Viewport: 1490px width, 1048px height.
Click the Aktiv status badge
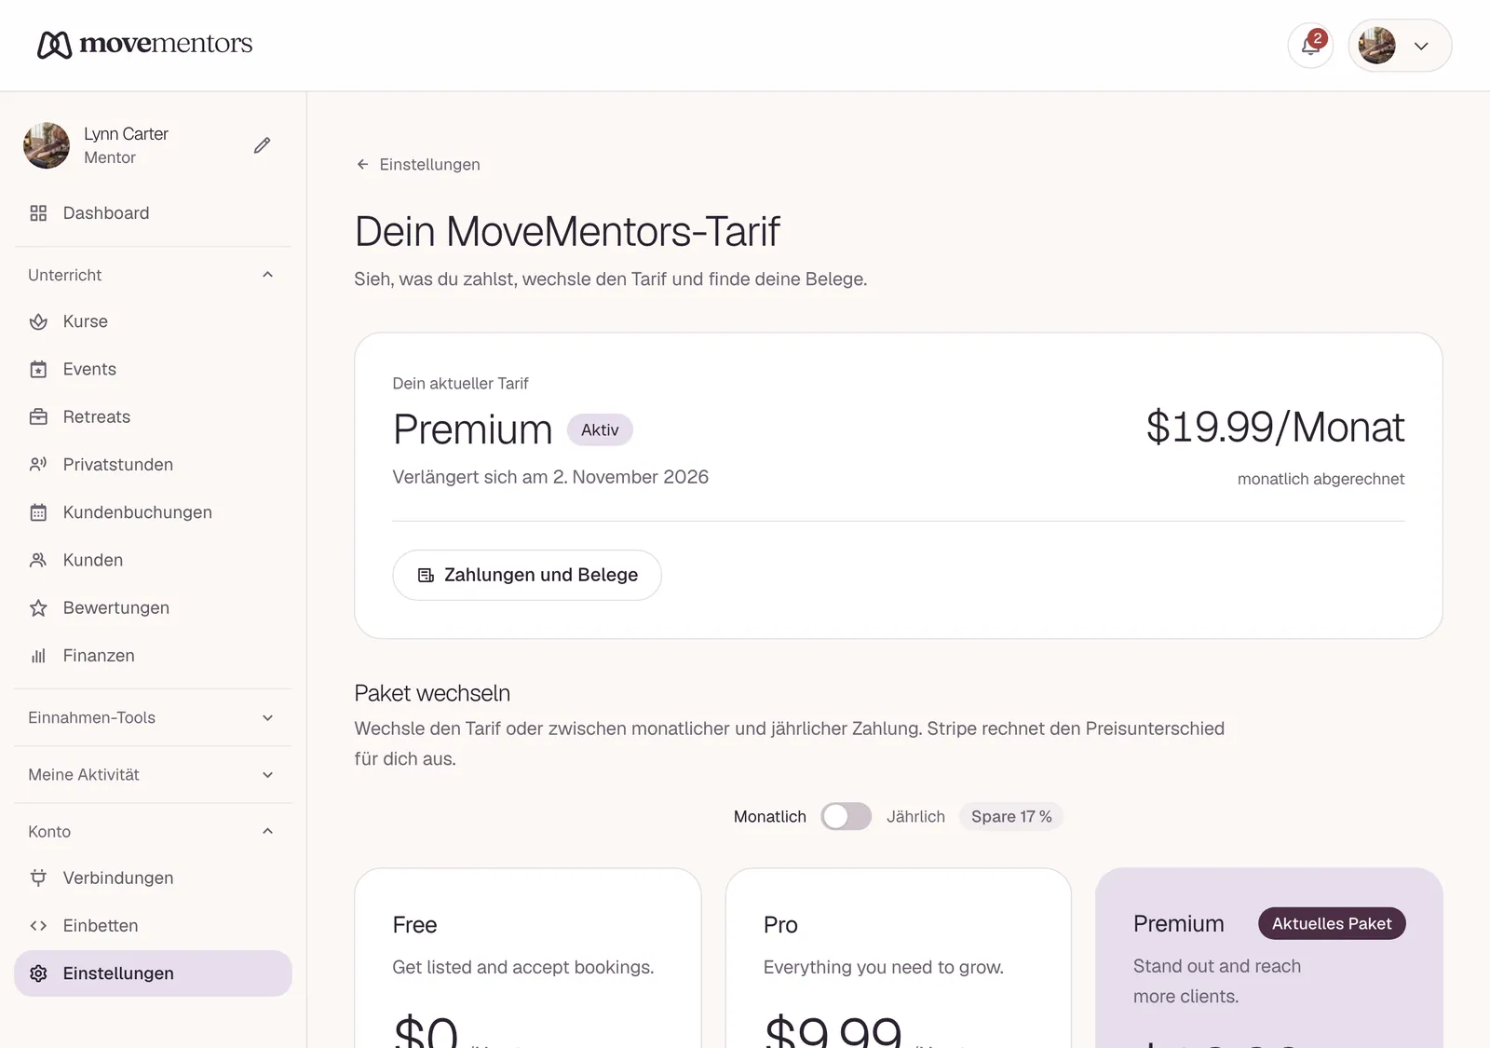[x=600, y=430]
